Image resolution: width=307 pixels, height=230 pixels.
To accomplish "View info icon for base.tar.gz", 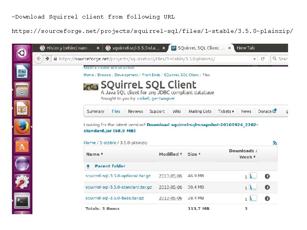I will coord(267,198).
